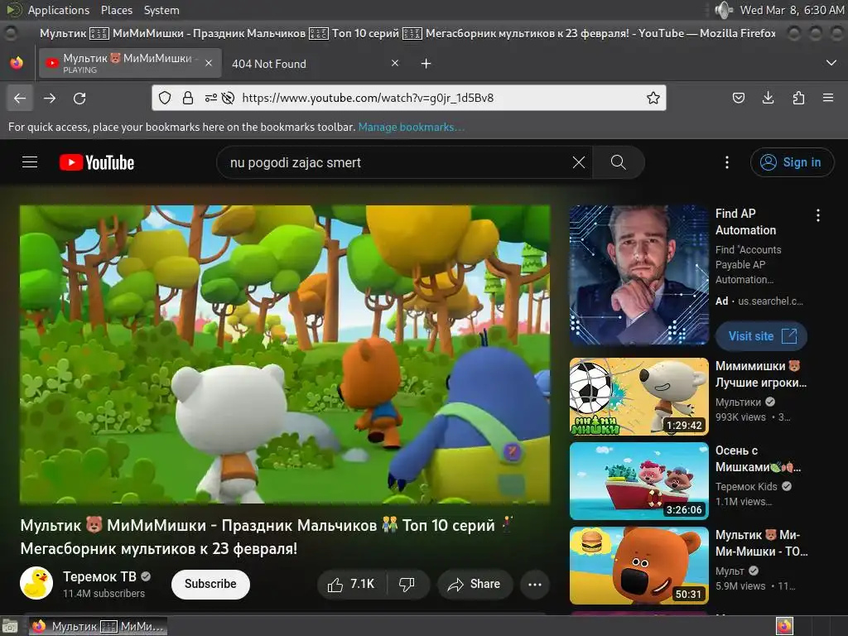Click the volume speaker in system panel
Image resolution: width=848 pixels, height=636 pixels.
723,10
